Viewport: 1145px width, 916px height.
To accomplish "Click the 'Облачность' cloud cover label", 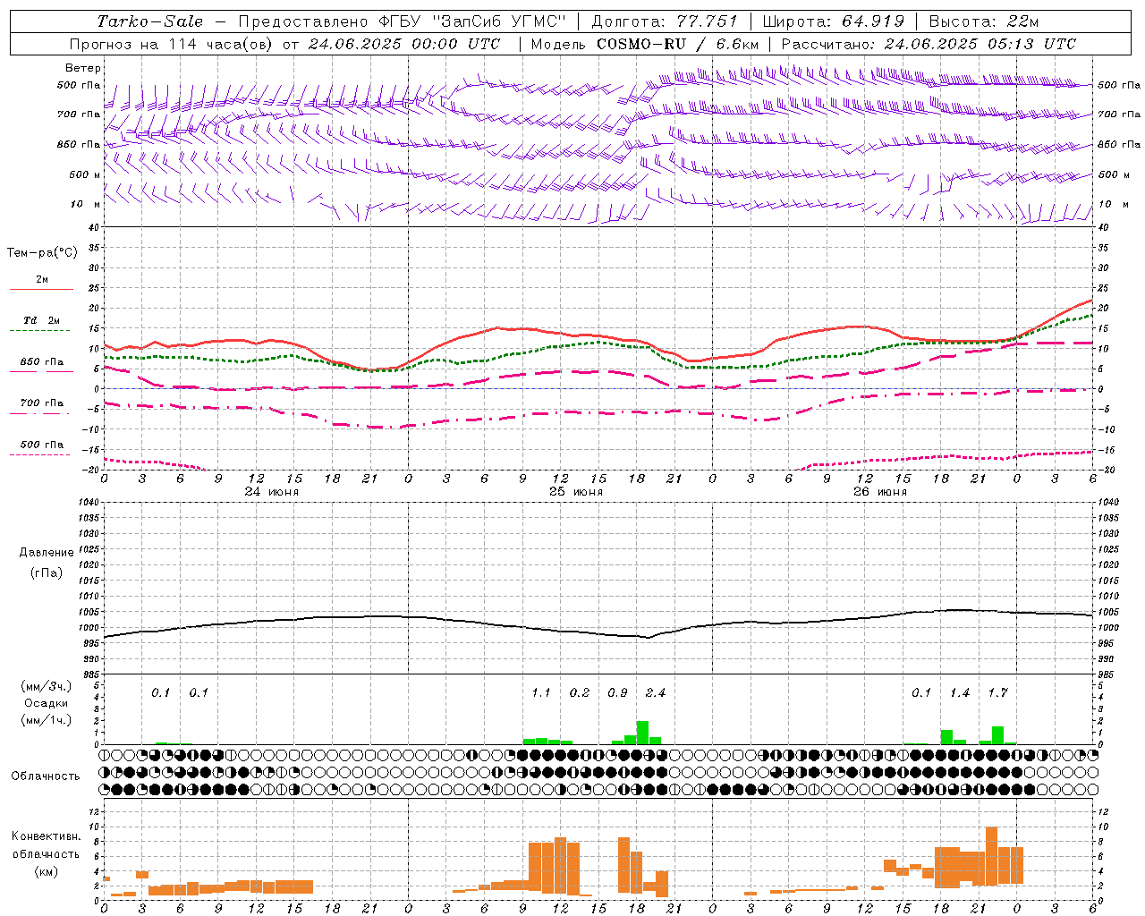I will pyautogui.click(x=46, y=776).
